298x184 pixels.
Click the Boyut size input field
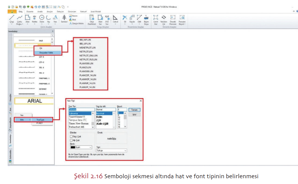point(122,110)
